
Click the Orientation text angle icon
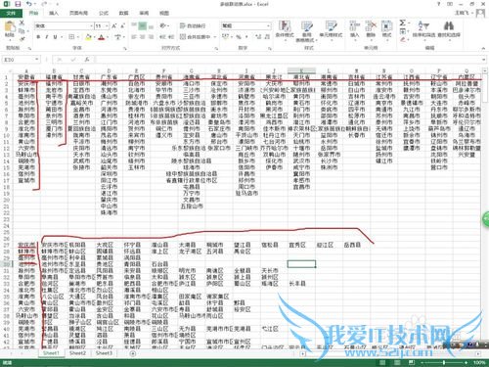point(162,25)
